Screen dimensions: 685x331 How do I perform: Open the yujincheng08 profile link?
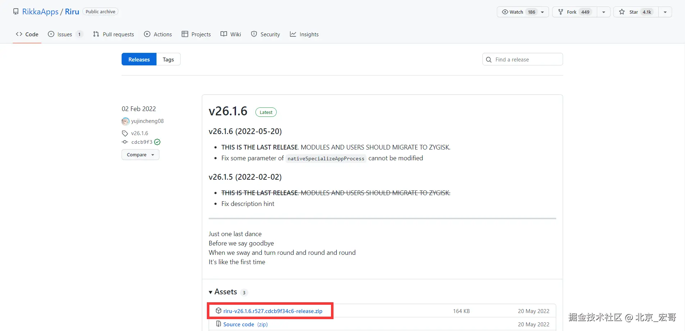coord(148,121)
